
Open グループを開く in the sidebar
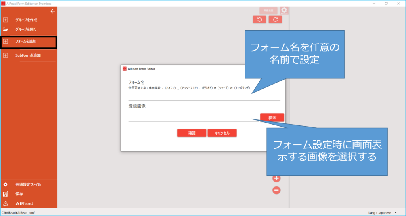pos(26,29)
